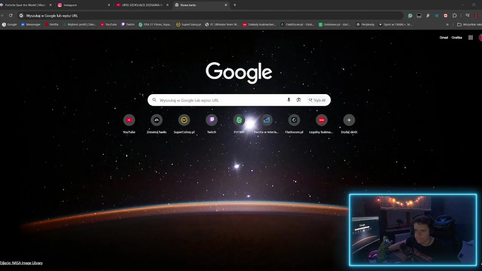Click the address bar URL field
This screenshot has height=271, width=482.
tap(211, 15)
